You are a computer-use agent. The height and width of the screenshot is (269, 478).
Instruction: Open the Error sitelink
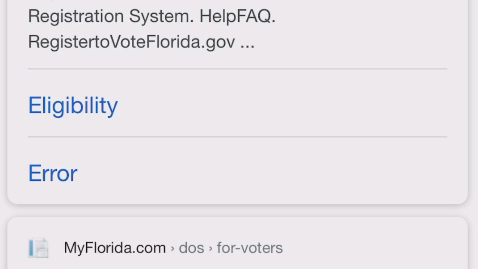tap(53, 173)
